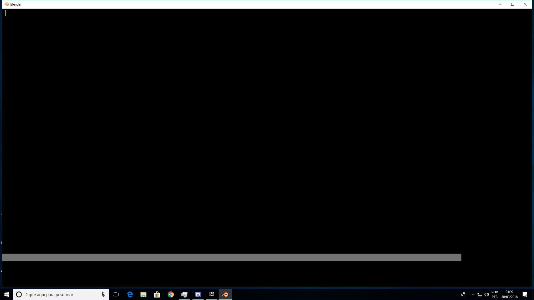This screenshot has height=300, width=534.
Task: Open the network status icon
Action: [480, 294]
